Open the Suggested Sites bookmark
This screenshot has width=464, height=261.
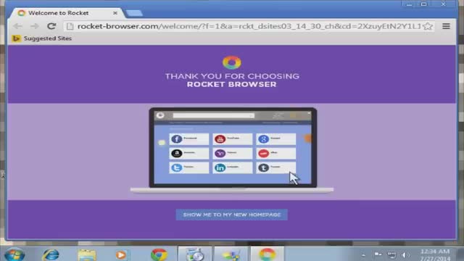[x=42, y=38]
